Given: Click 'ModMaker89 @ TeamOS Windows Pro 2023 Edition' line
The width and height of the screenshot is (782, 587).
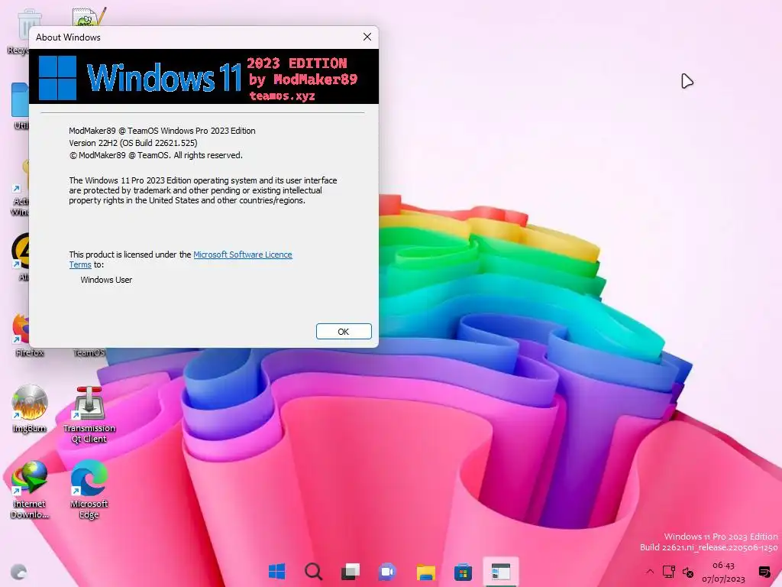Looking at the screenshot, I should click(x=162, y=131).
